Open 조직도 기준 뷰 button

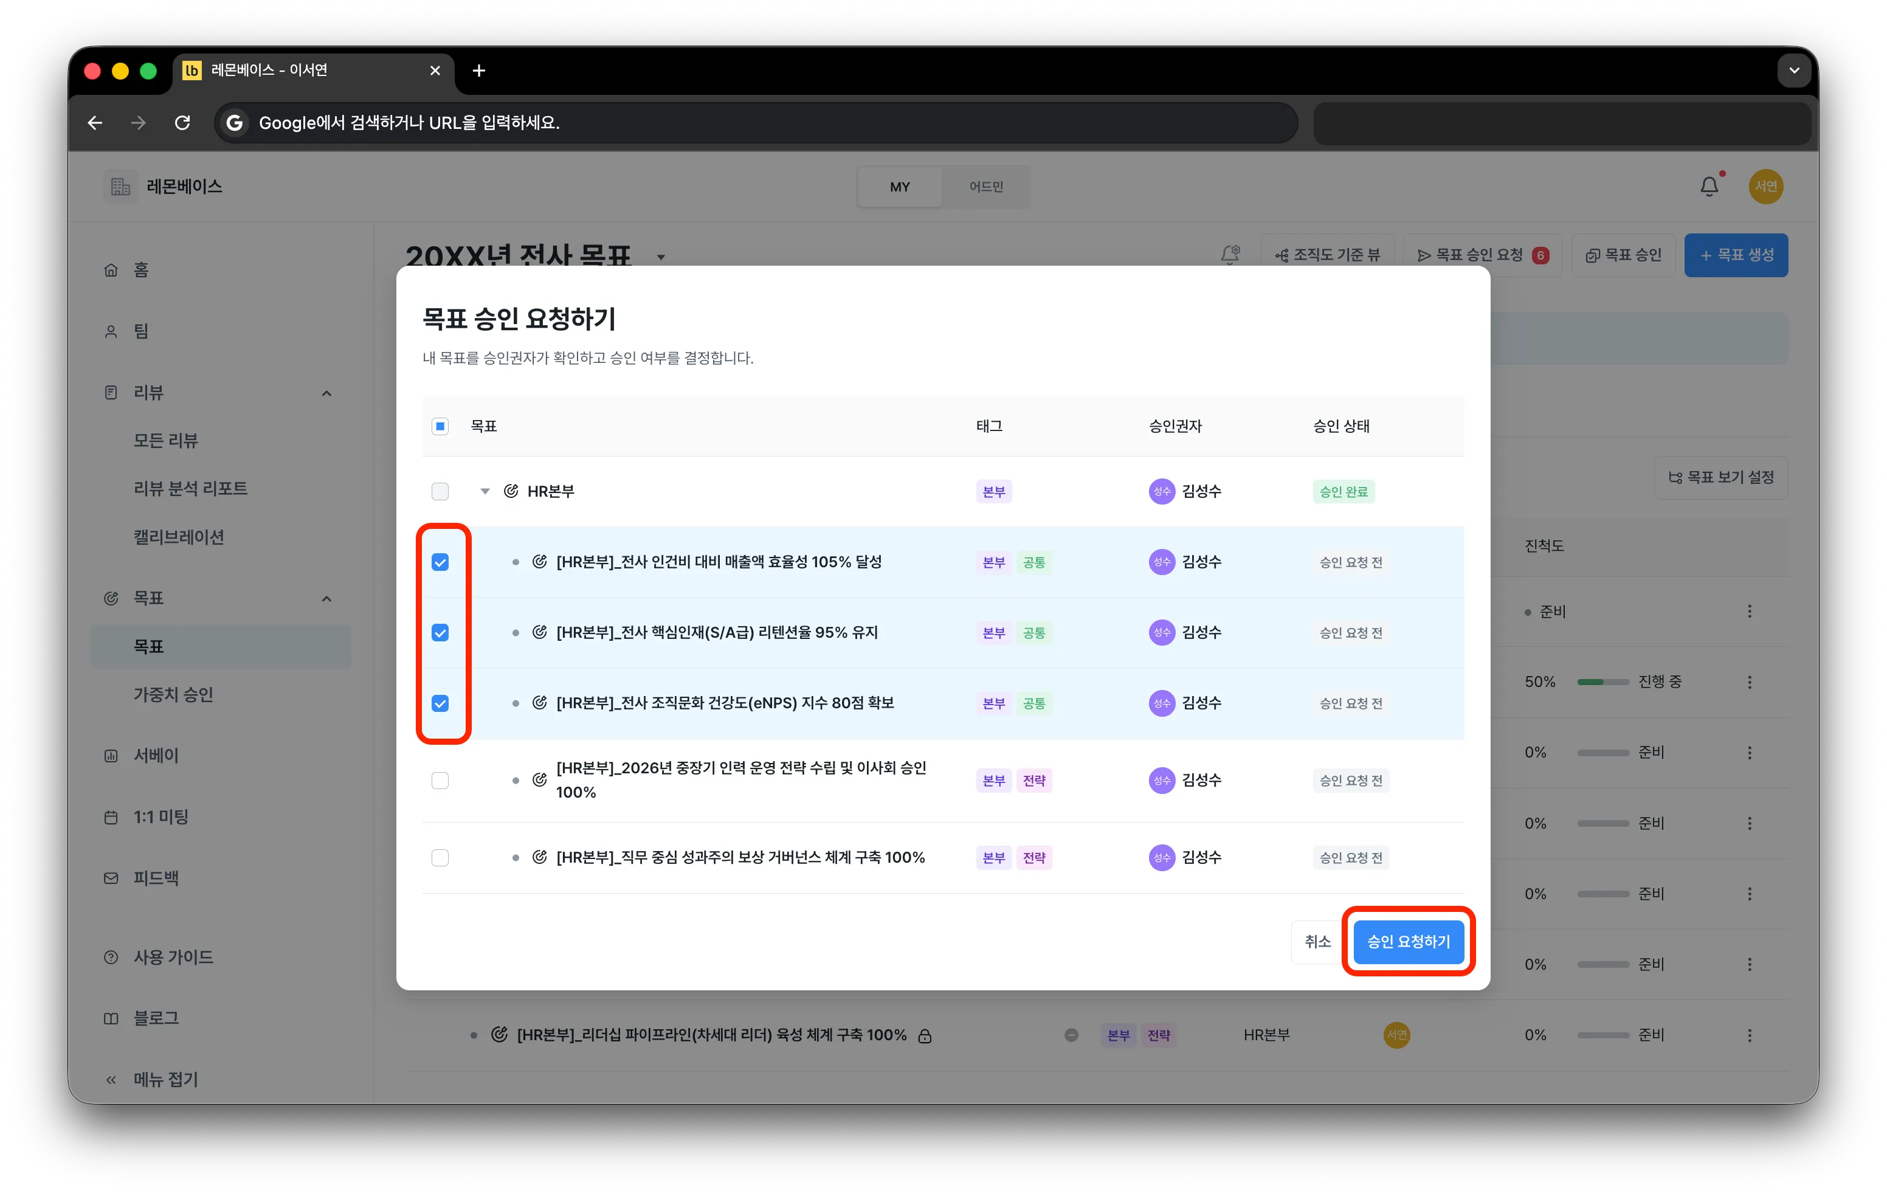1328,255
